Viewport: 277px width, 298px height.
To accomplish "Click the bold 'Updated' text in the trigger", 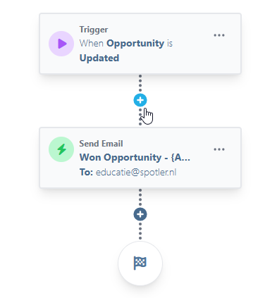I will coord(99,58).
